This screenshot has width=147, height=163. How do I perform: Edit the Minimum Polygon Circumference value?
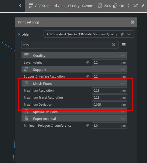(x=109, y=126)
